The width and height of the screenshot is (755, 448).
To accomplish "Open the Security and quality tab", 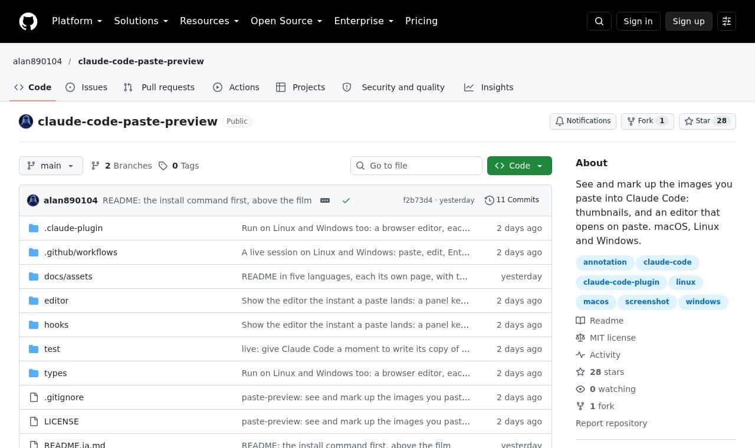I will click(x=393, y=87).
